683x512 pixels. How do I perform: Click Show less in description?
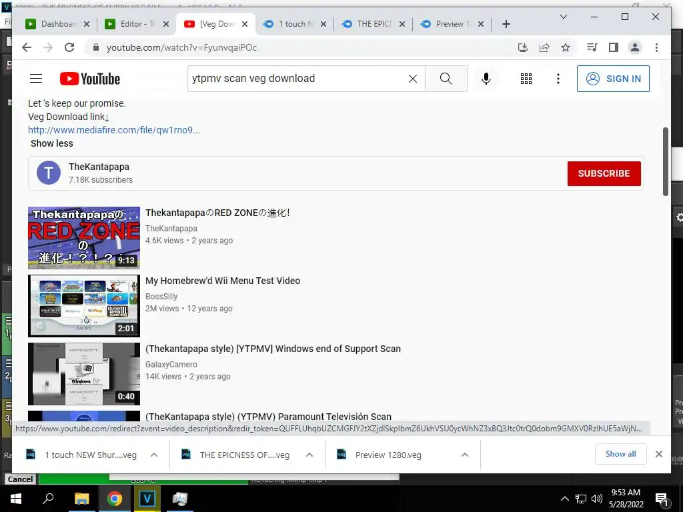pyautogui.click(x=52, y=143)
